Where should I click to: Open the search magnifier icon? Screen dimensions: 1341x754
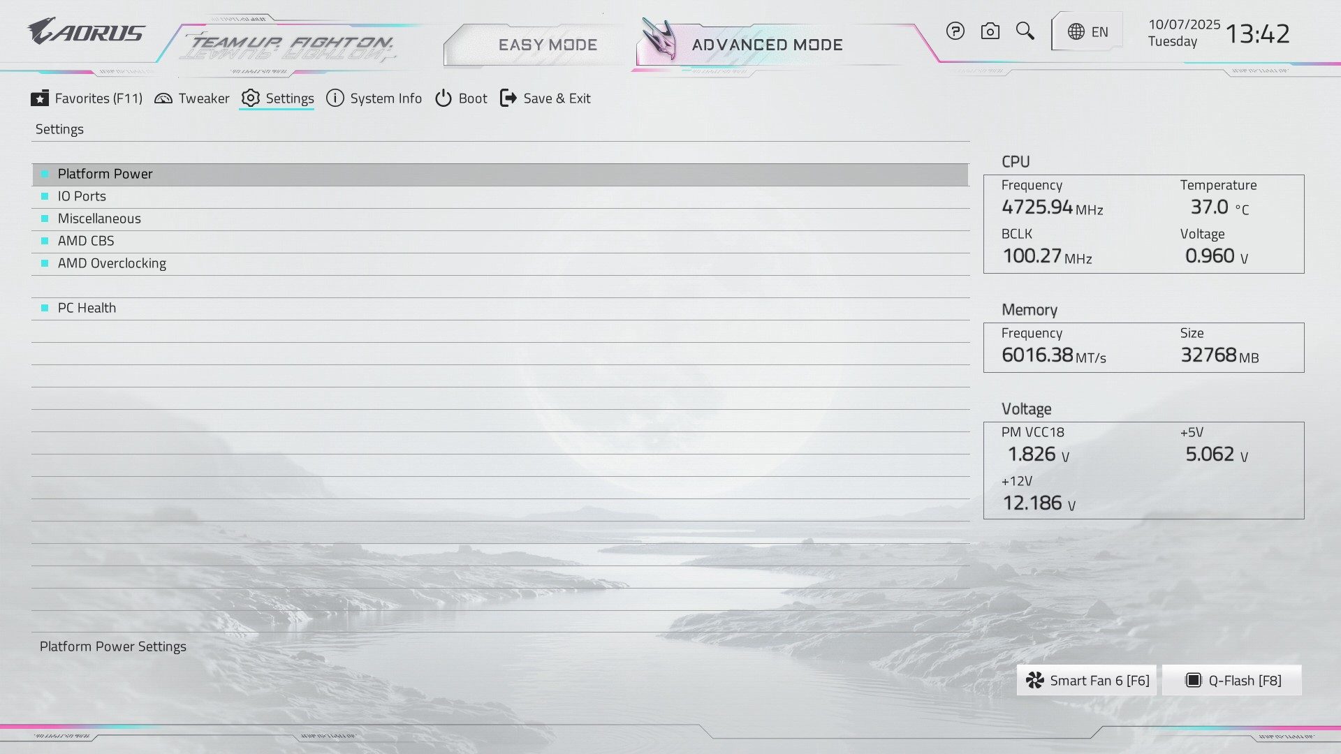point(1025,31)
